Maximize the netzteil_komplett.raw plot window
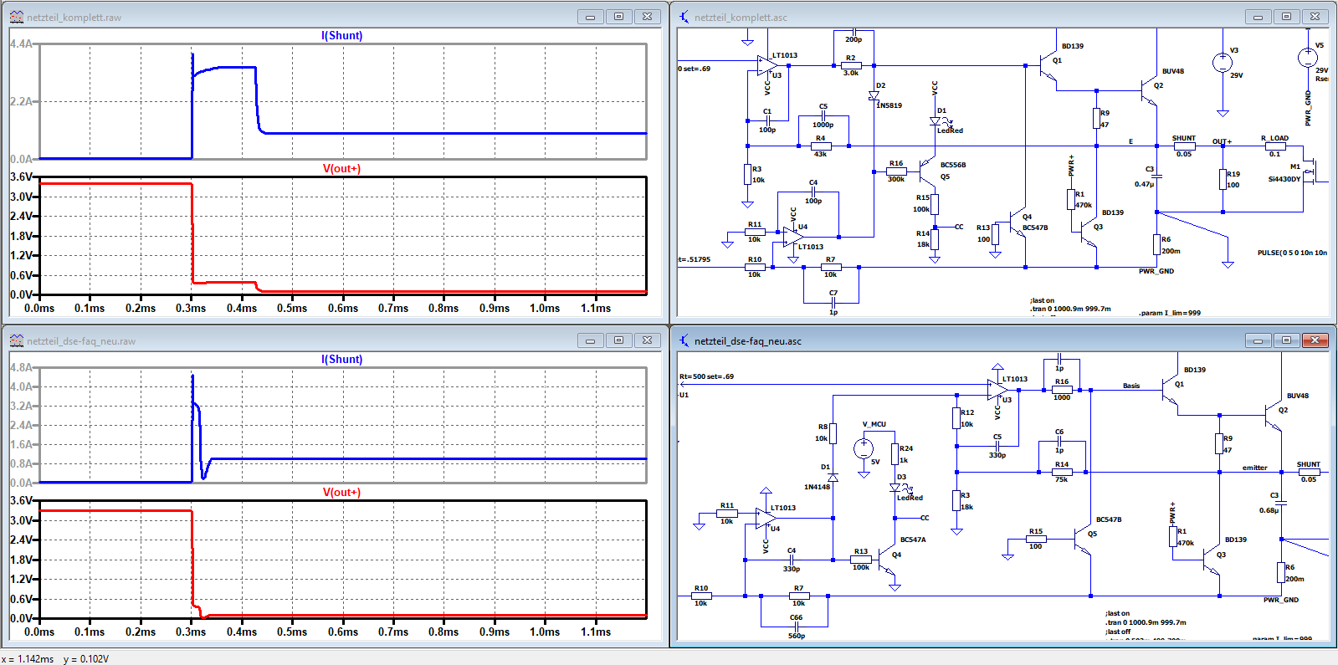Viewport: 1338px width, 665px height. point(618,17)
